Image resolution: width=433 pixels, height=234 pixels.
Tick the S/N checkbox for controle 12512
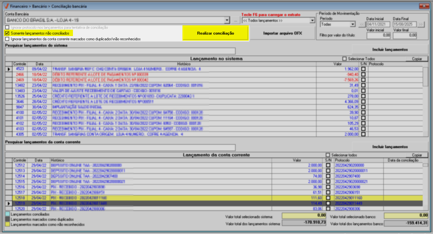[328, 165]
